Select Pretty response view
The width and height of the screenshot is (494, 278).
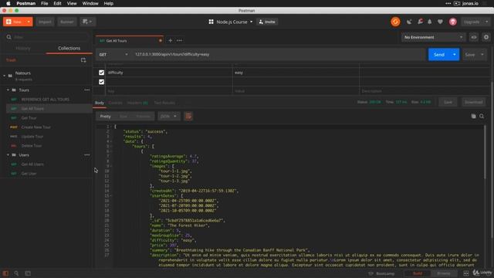click(105, 117)
